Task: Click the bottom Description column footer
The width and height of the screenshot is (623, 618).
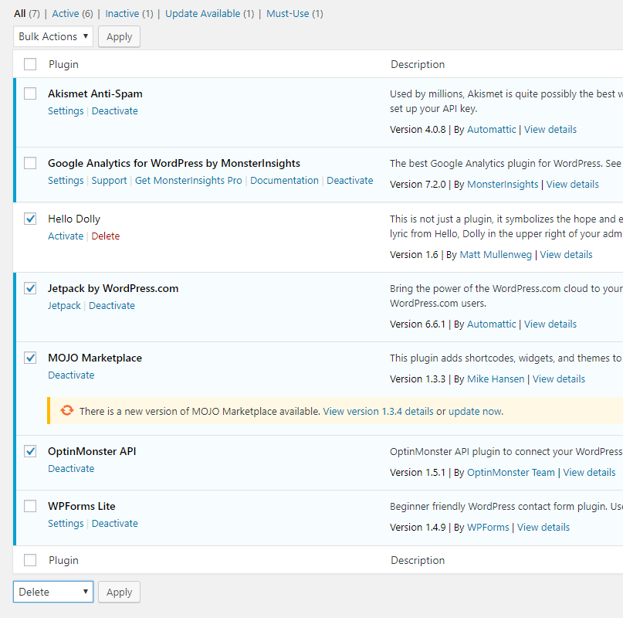Action: click(418, 560)
